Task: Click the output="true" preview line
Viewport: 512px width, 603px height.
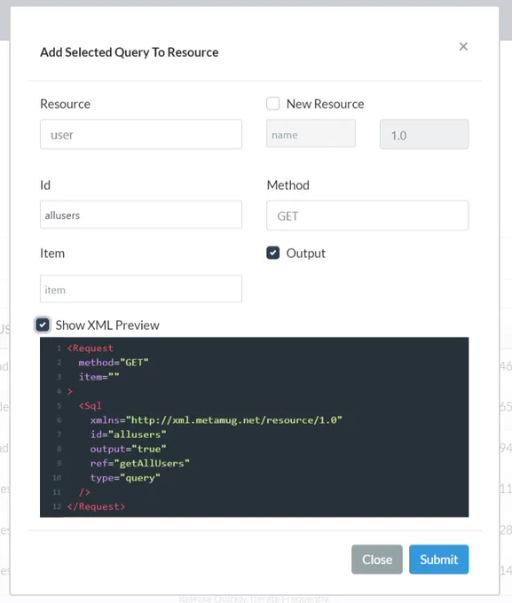Action: (x=128, y=449)
